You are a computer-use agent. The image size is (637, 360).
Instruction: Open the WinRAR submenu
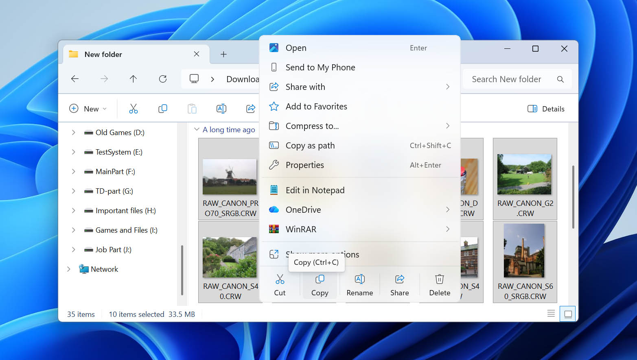[x=360, y=229]
